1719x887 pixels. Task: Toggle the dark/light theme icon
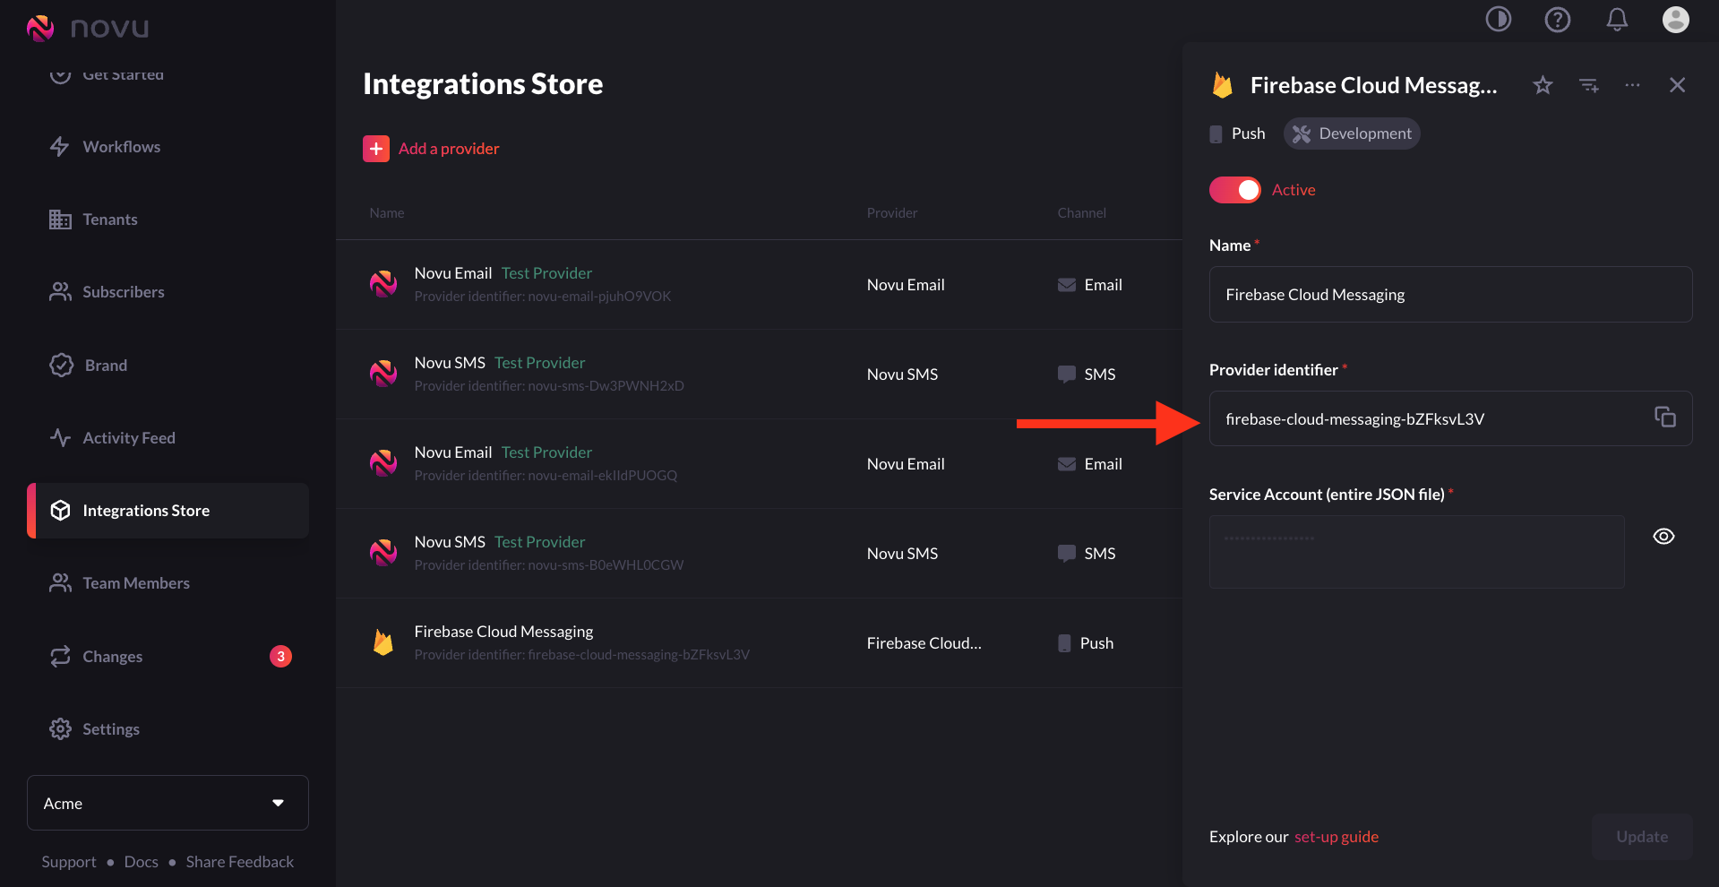1499,19
